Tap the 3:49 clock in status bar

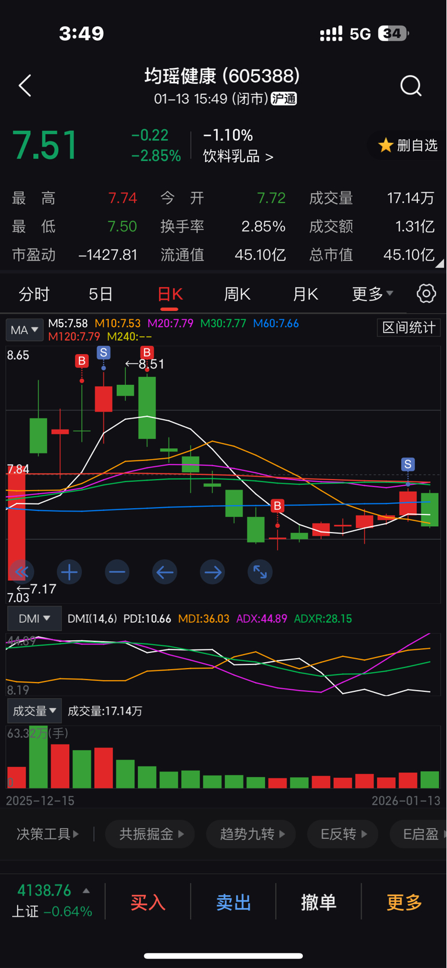click(x=81, y=33)
